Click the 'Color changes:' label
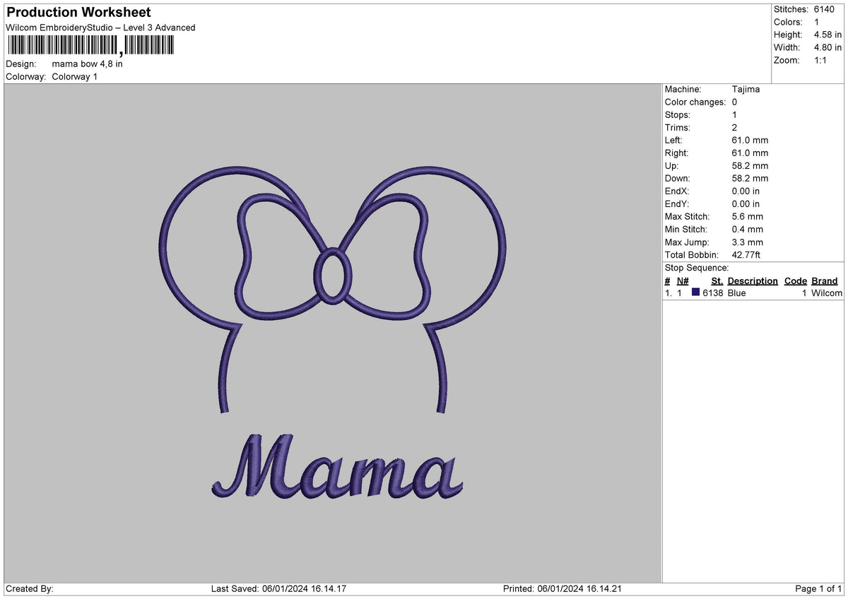The width and height of the screenshot is (848, 599). point(695,102)
